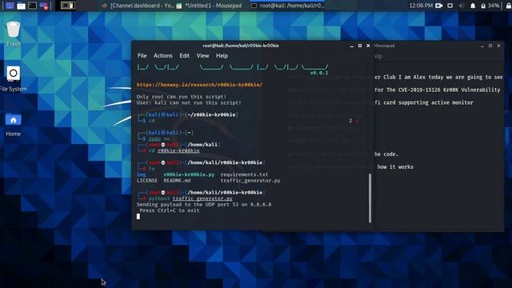This screenshot has height=288, width=512.
Task: Open the workspace switcher thumbnail in panel
Action: (x=68, y=6)
